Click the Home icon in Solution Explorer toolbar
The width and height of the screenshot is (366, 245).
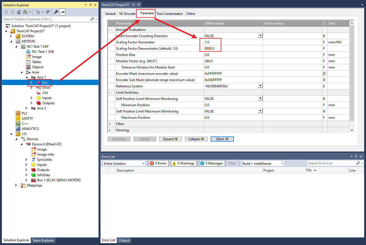19,12
